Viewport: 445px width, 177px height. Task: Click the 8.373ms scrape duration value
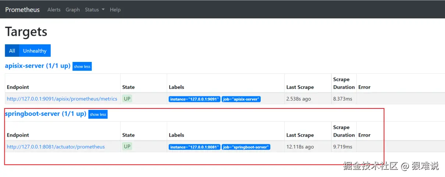click(x=343, y=99)
